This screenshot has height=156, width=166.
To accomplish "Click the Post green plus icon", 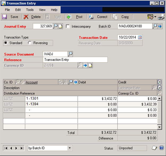I will tap(69, 17).
